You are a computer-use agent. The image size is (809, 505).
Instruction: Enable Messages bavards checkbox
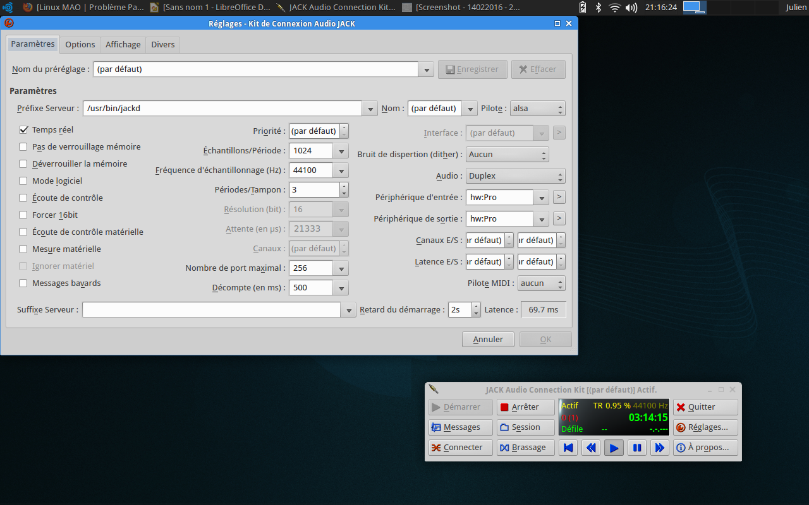23,283
